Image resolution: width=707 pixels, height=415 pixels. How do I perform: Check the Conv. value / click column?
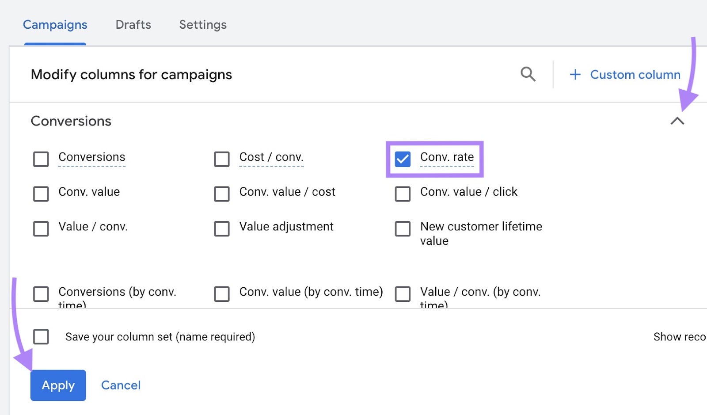402,194
